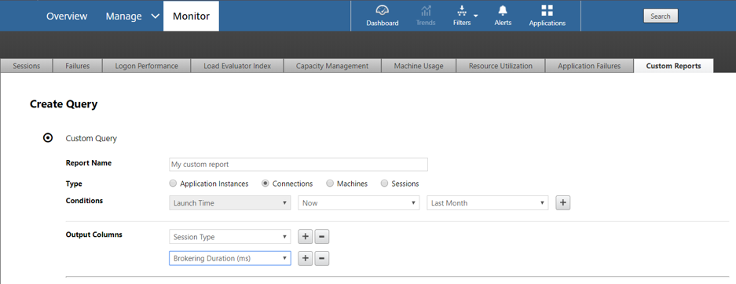This screenshot has width=736, height=284.
Task: Open the Load Evaluator Index tab
Action: click(237, 66)
